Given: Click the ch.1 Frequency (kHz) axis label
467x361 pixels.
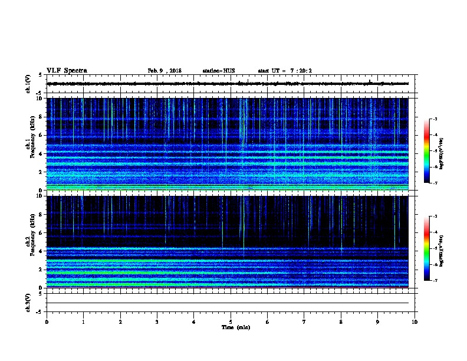Looking at the screenshot, I should (x=30, y=137).
